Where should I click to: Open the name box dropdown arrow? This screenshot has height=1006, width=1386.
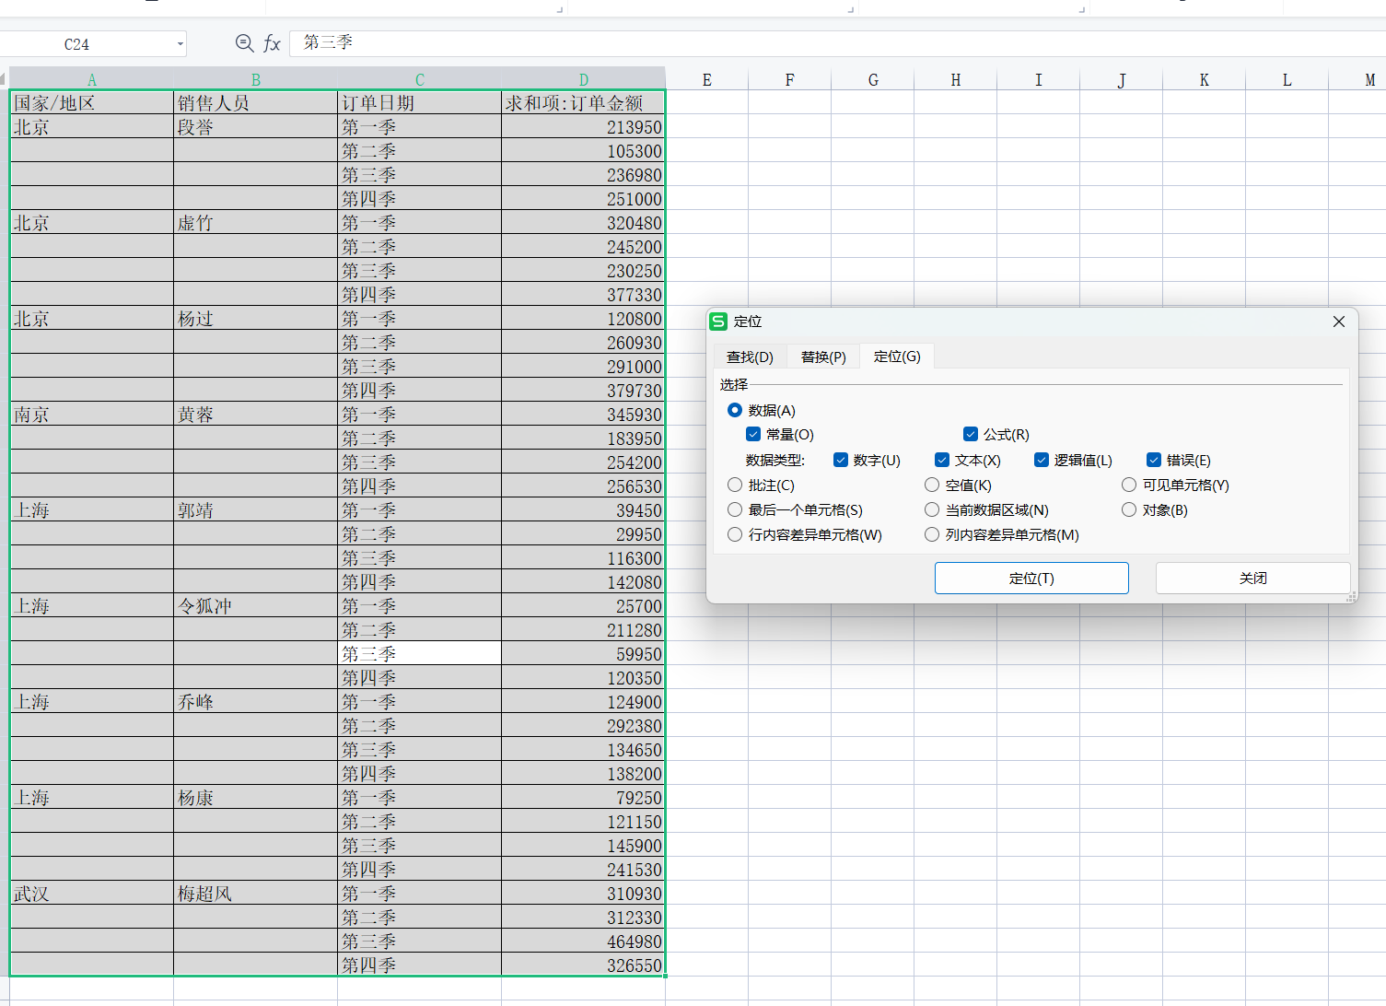tap(181, 44)
